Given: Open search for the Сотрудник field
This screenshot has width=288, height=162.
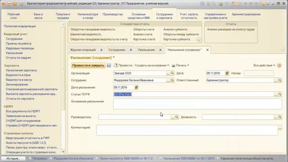Looking at the screenshot, I should pyautogui.click(x=172, y=80).
